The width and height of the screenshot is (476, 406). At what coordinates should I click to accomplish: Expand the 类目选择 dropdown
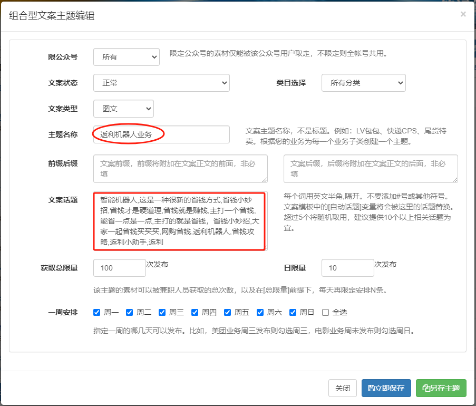pos(364,83)
